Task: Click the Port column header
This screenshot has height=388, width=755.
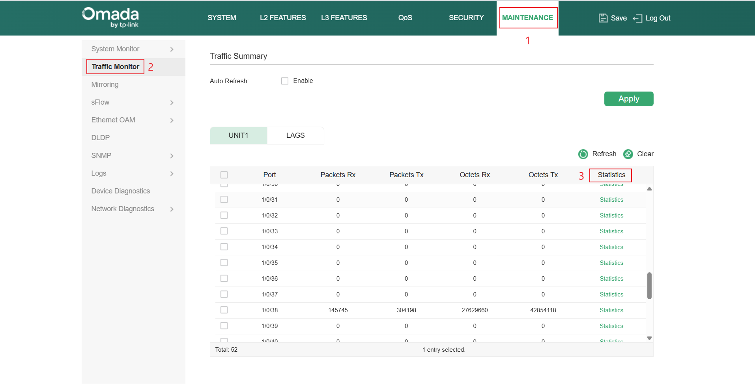Action: tap(269, 175)
